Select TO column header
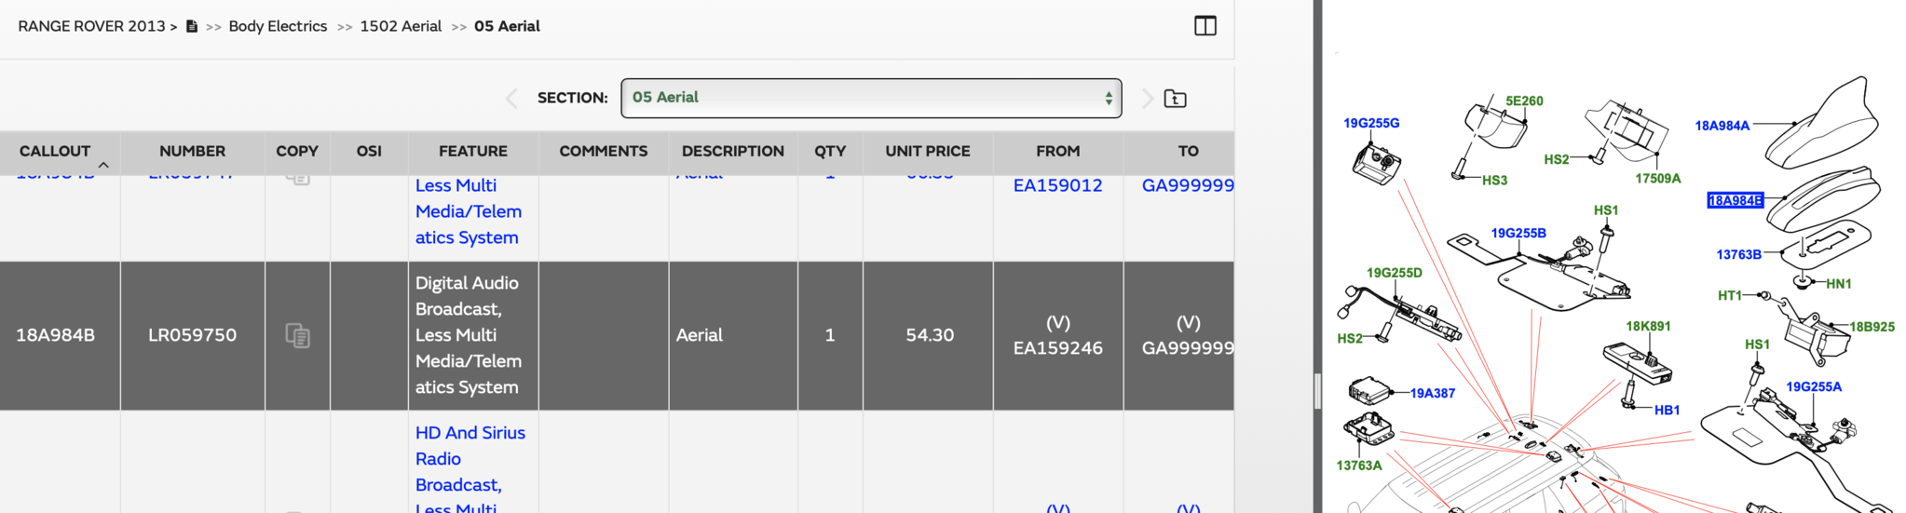This screenshot has width=1906, height=513. [1188, 151]
